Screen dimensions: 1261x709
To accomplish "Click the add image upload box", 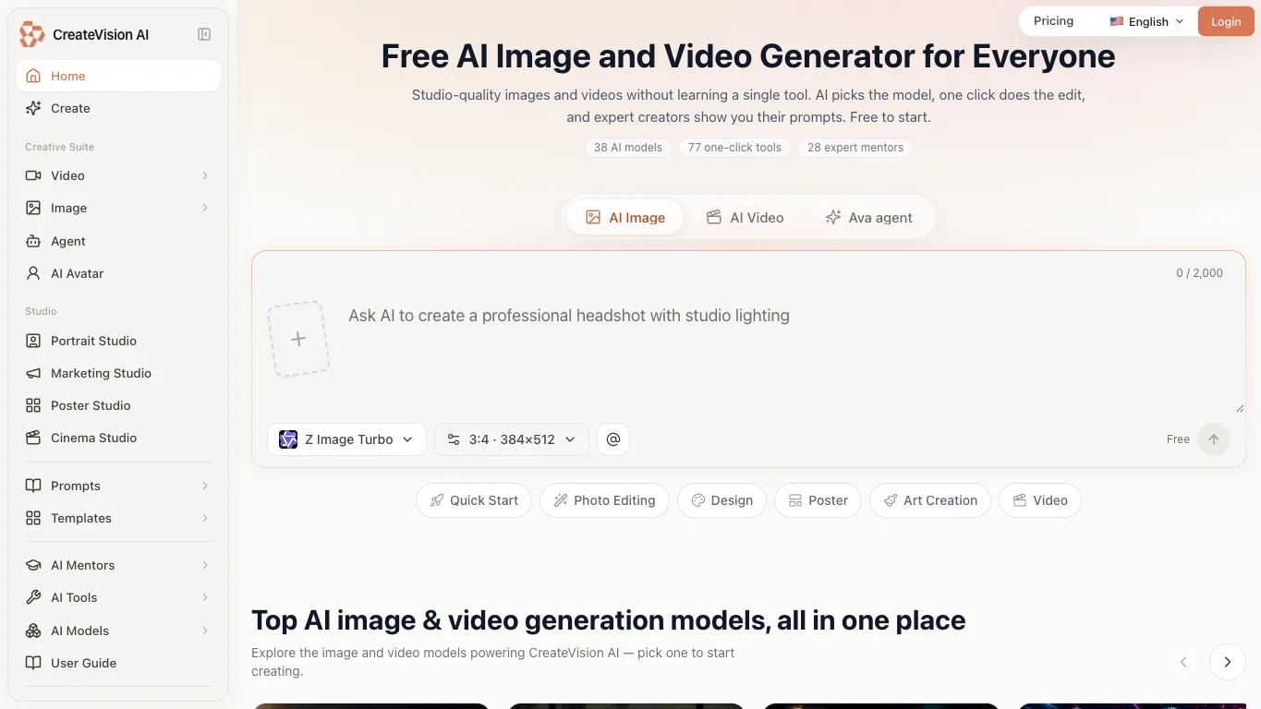I will (x=298, y=339).
